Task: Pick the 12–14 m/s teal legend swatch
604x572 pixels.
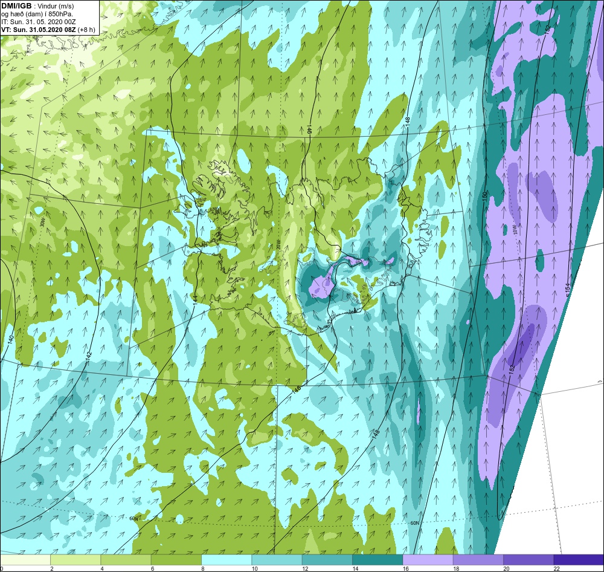Action: click(x=327, y=559)
